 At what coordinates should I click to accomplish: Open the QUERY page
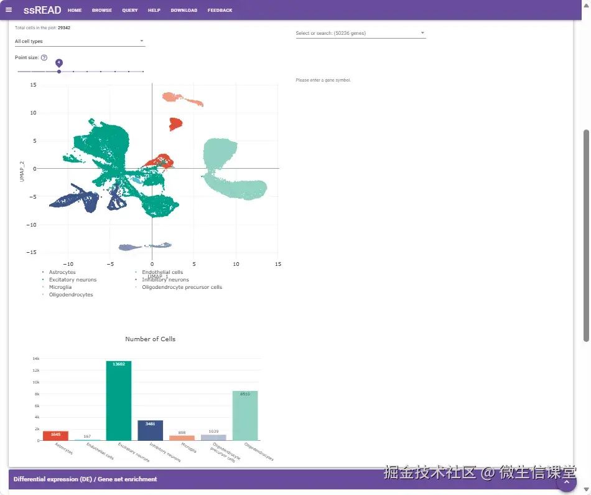[x=129, y=10]
